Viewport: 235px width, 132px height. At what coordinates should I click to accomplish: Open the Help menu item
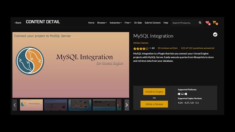(x=166, y=23)
